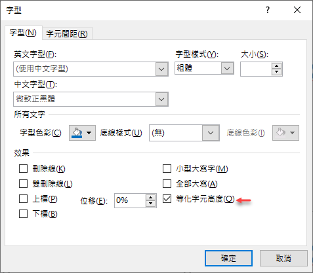Click the 取消 button
Image resolution: width=313 pixels, height=273 pixels.
tap(283, 259)
